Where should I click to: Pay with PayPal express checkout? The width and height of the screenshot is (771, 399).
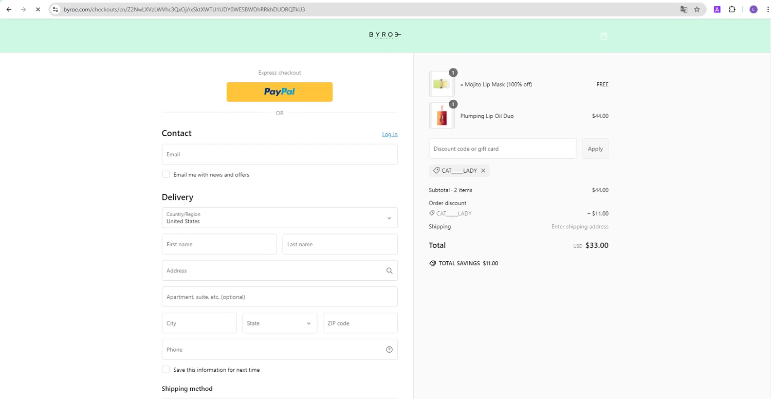pyautogui.click(x=280, y=92)
